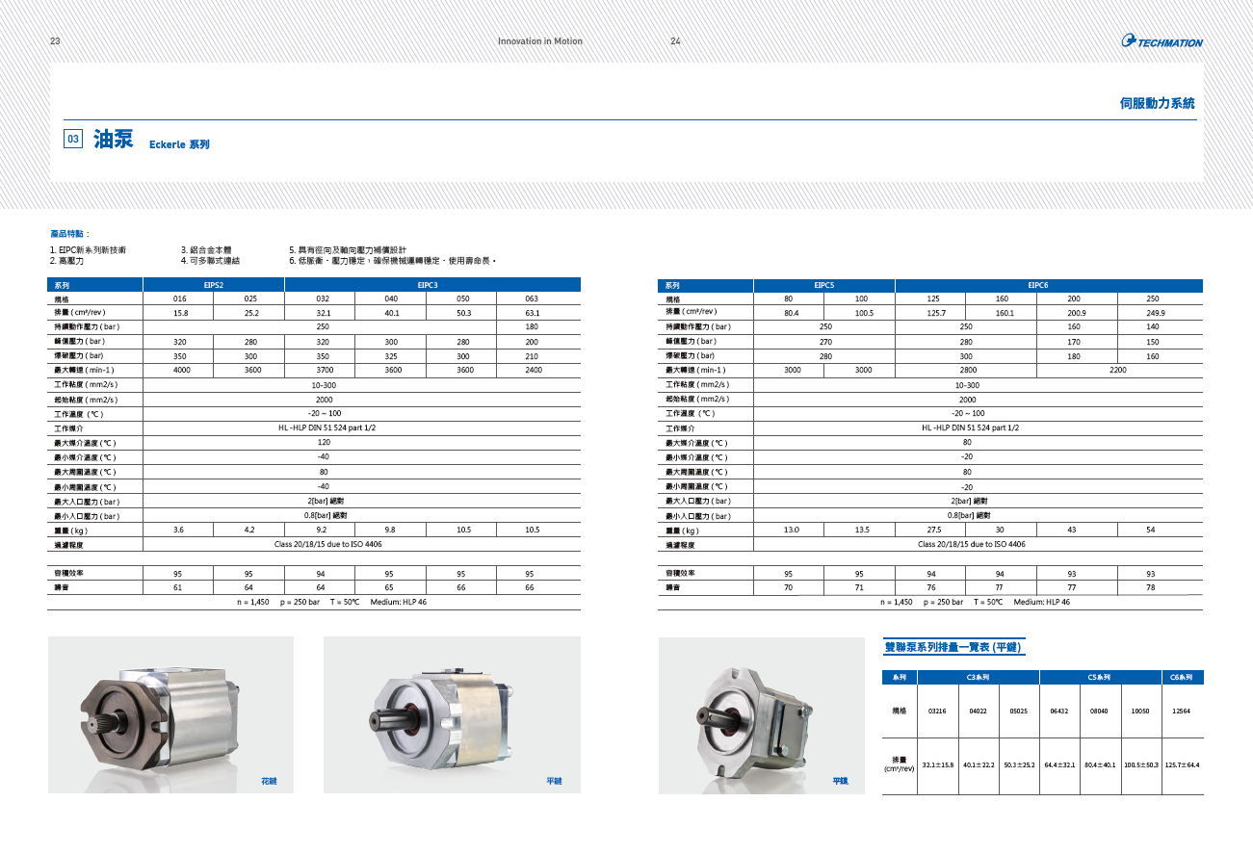Click the C6系列 header cell

1182,678
